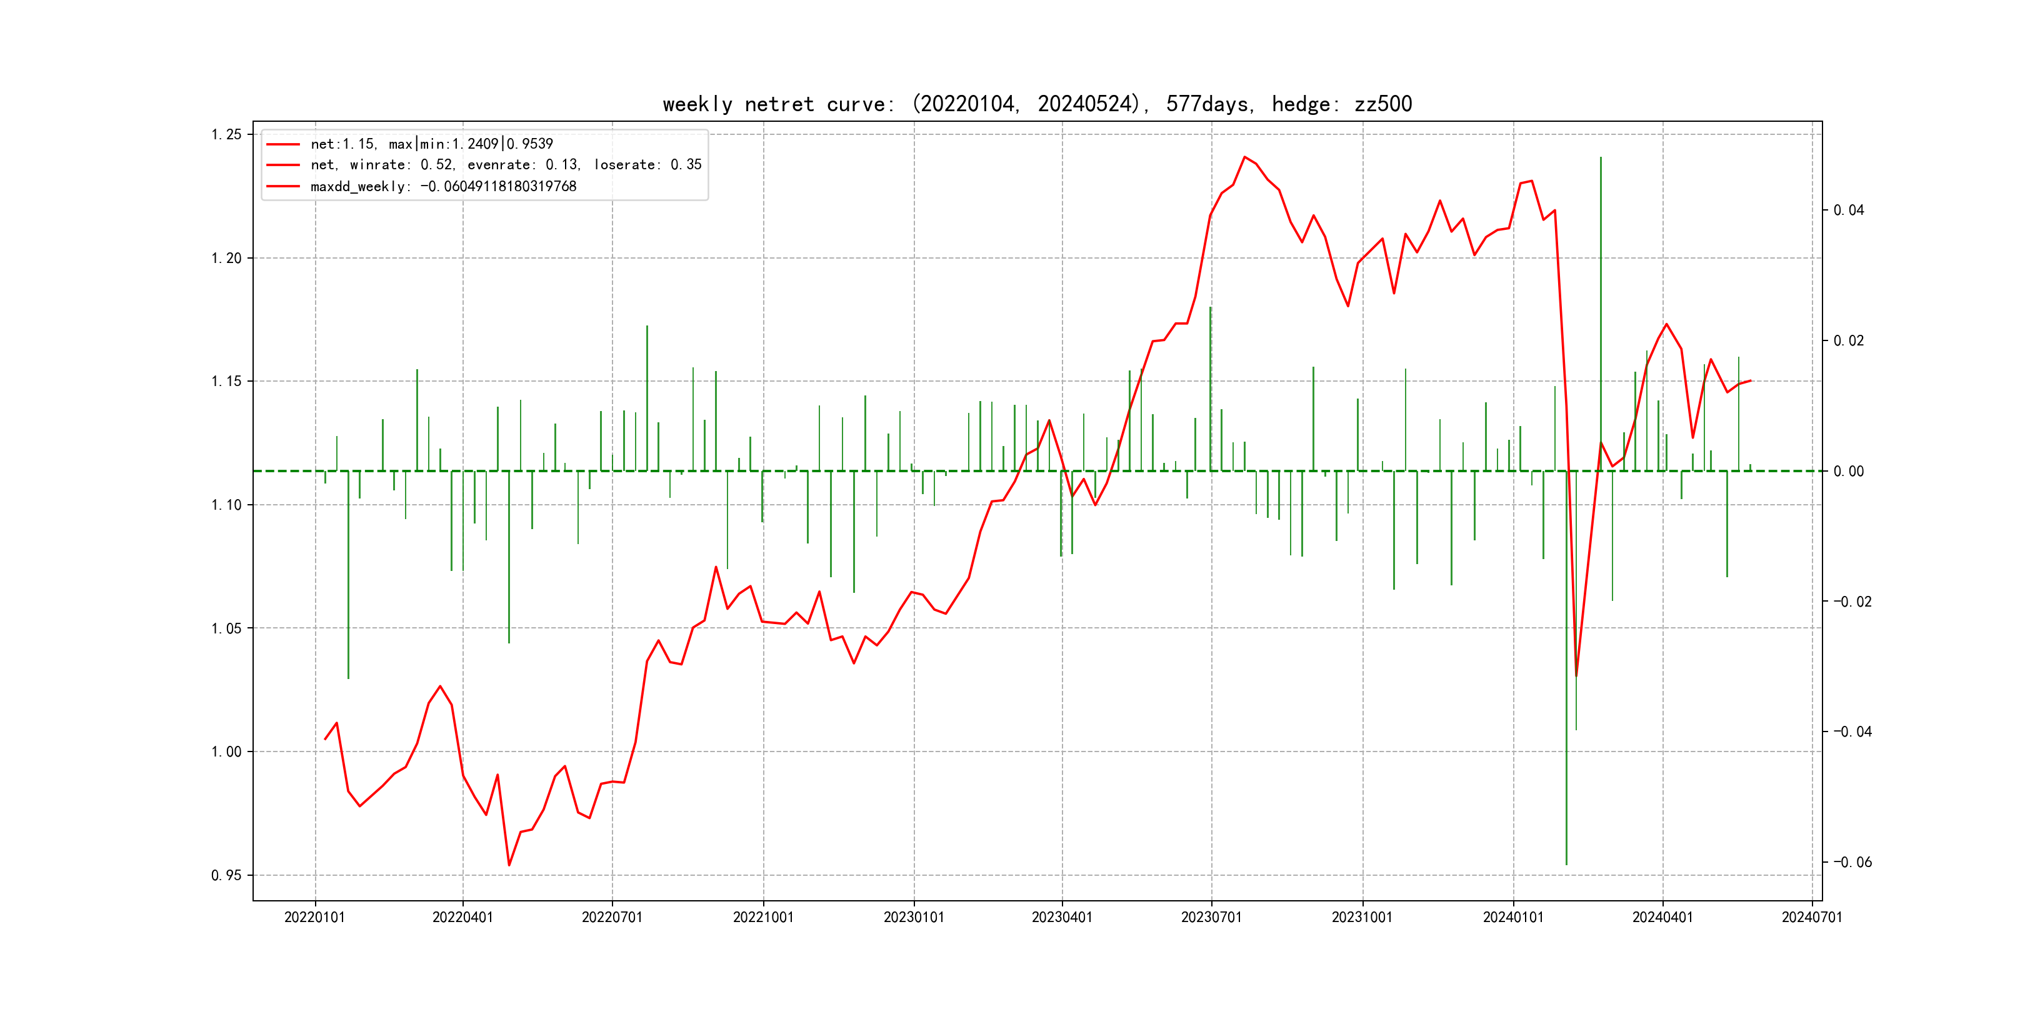Click the 20230101 x-axis label
Screen dimensions: 2025x1012
coord(914,917)
